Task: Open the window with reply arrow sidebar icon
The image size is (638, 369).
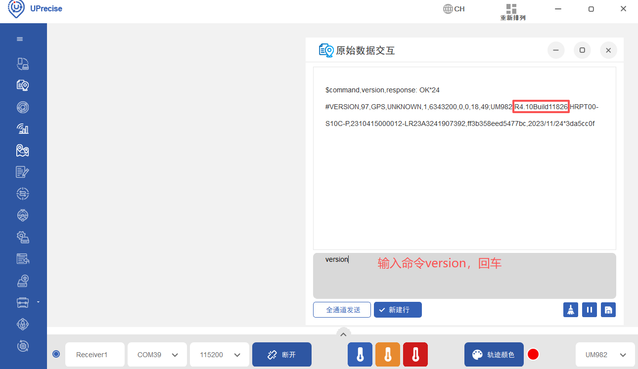Action: click(x=23, y=259)
